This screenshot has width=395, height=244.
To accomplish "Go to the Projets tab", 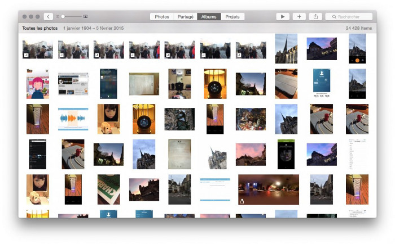I will (x=232, y=17).
